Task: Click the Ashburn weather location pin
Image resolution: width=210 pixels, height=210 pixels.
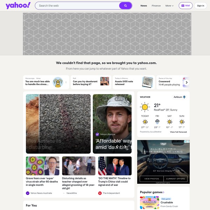Action: (x=184, y=97)
